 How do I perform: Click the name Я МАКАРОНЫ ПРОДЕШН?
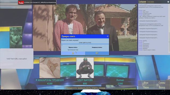tap(50, 80)
